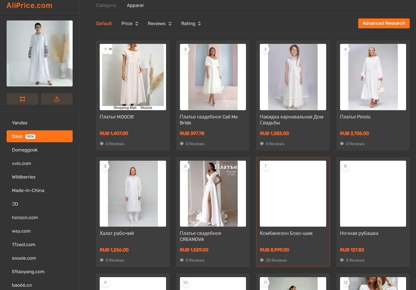
Task: Click price RUB 8,999.00
Action: pos(274,250)
